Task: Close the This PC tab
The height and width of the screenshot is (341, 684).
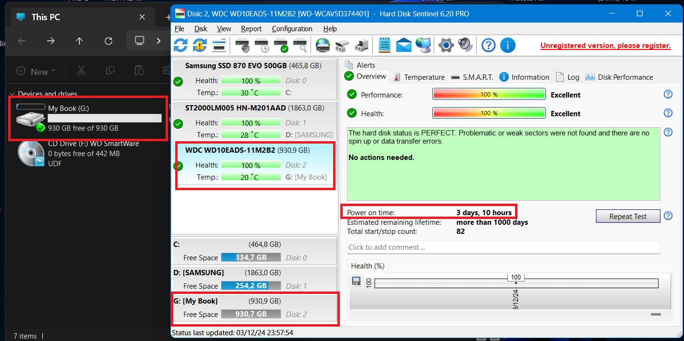Action: point(142,17)
